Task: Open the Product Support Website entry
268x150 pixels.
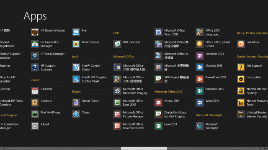Action: pyautogui.click(x=10, y=56)
